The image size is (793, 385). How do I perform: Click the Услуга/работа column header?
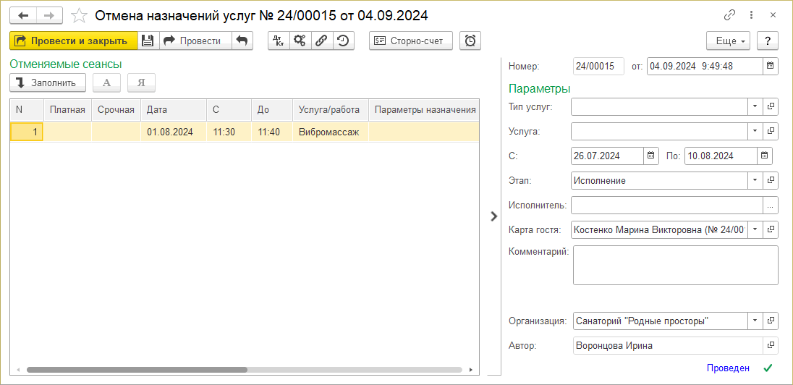[330, 110]
